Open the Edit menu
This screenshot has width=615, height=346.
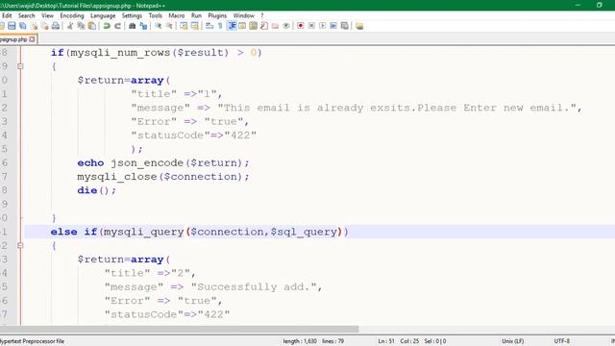(7, 15)
